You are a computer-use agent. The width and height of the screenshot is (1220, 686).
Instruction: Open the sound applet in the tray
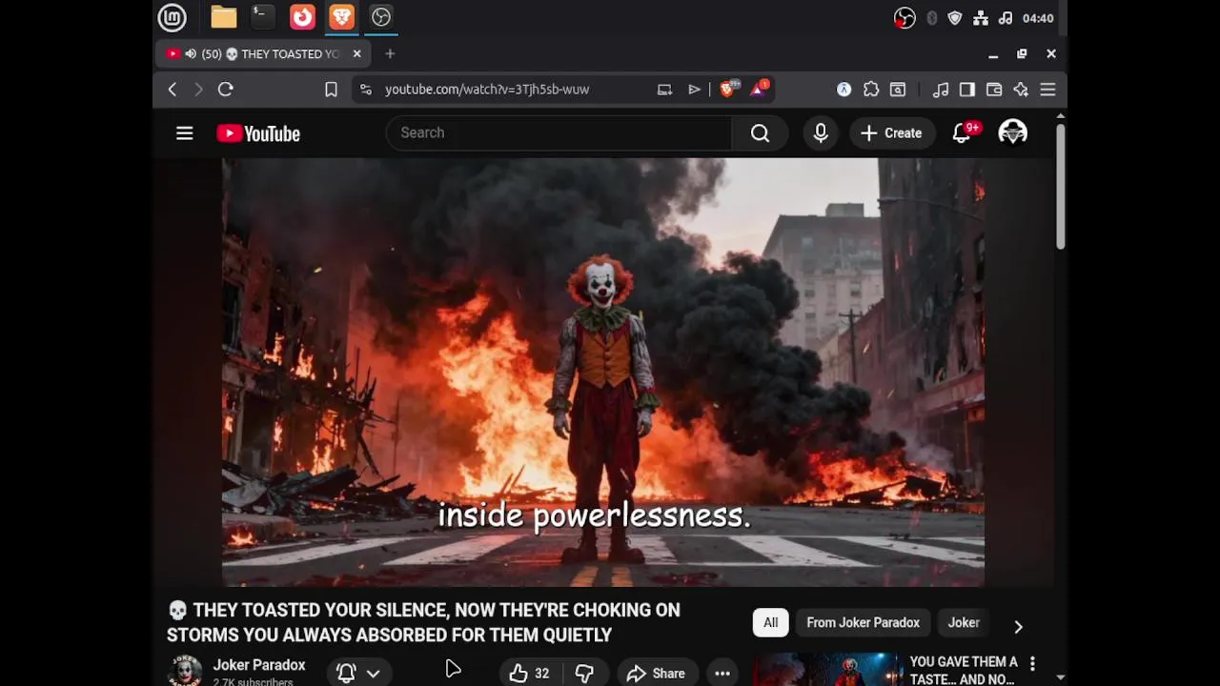1006,18
